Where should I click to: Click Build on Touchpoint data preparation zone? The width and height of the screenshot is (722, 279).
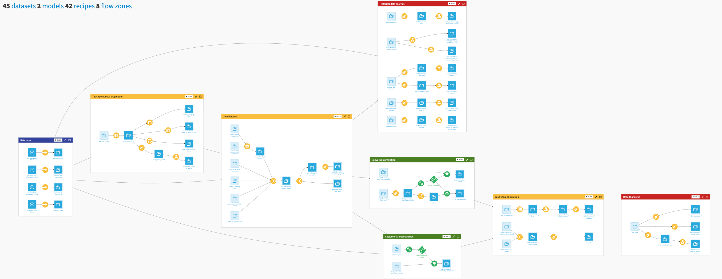click(189, 97)
